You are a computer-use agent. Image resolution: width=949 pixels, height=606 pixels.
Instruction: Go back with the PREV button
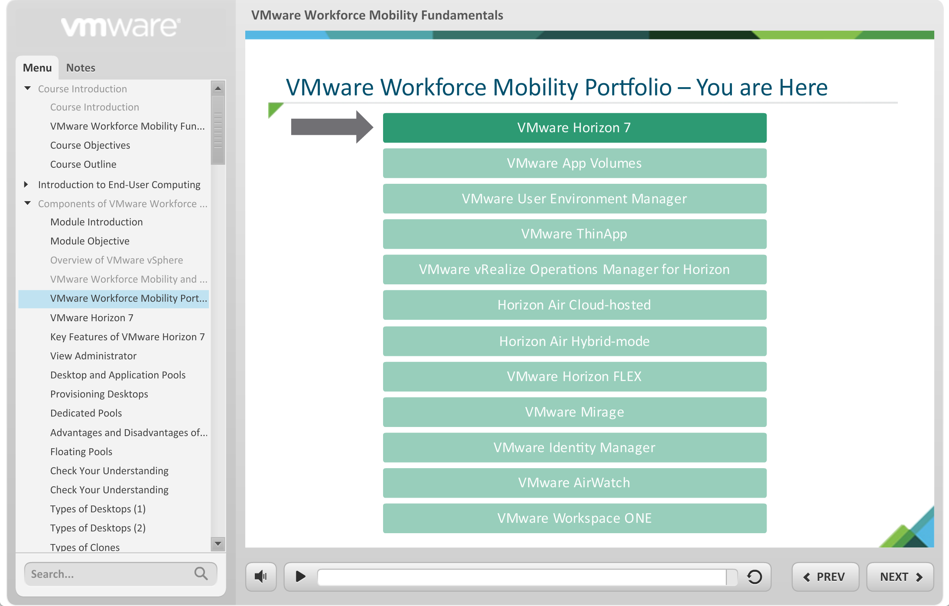825,577
